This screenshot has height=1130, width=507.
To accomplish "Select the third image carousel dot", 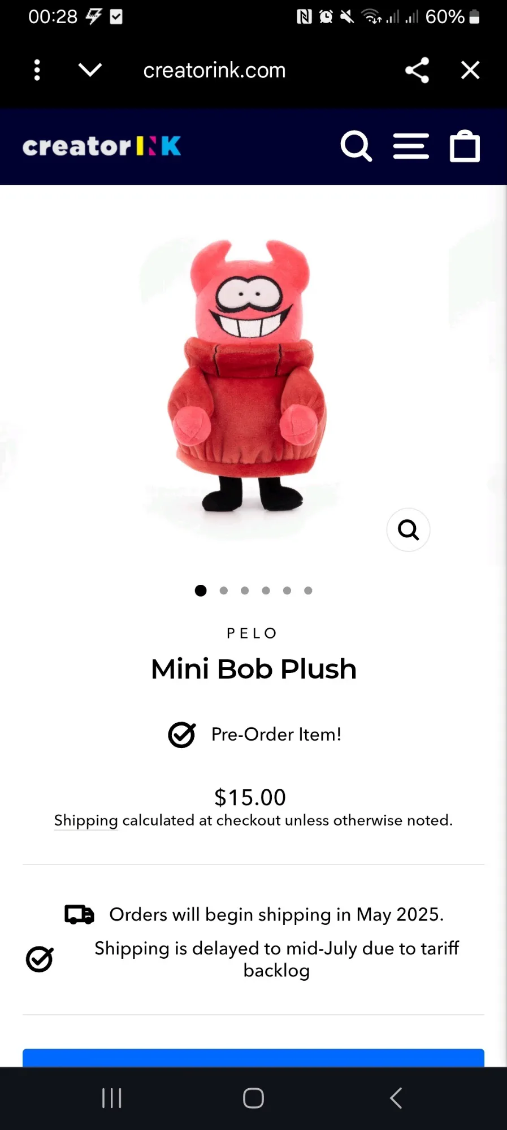I will (x=245, y=590).
